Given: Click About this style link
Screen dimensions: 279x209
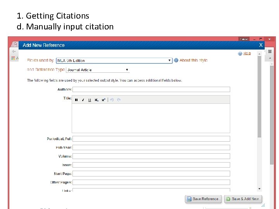Looking at the screenshot, I should point(193,60).
